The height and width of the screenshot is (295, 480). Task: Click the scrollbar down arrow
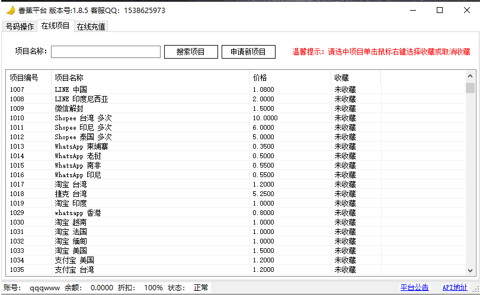(x=470, y=271)
